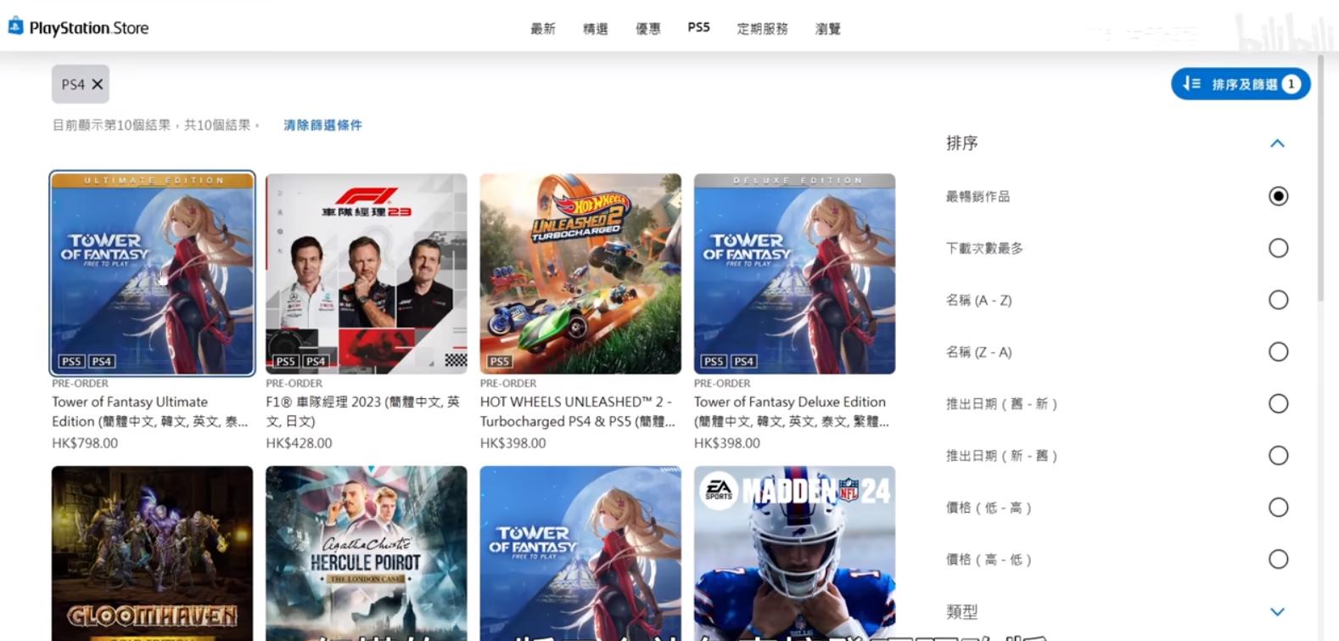Select 推出日期 (舊 - 新) radio button

coord(1278,403)
